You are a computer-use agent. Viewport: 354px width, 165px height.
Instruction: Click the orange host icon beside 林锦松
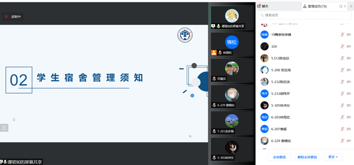[214, 52]
